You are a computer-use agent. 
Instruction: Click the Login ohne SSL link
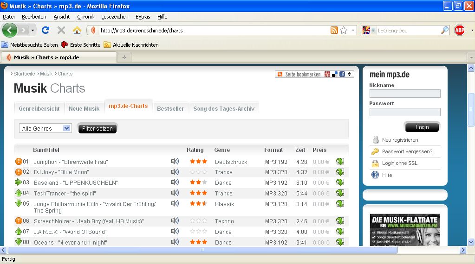point(400,163)
